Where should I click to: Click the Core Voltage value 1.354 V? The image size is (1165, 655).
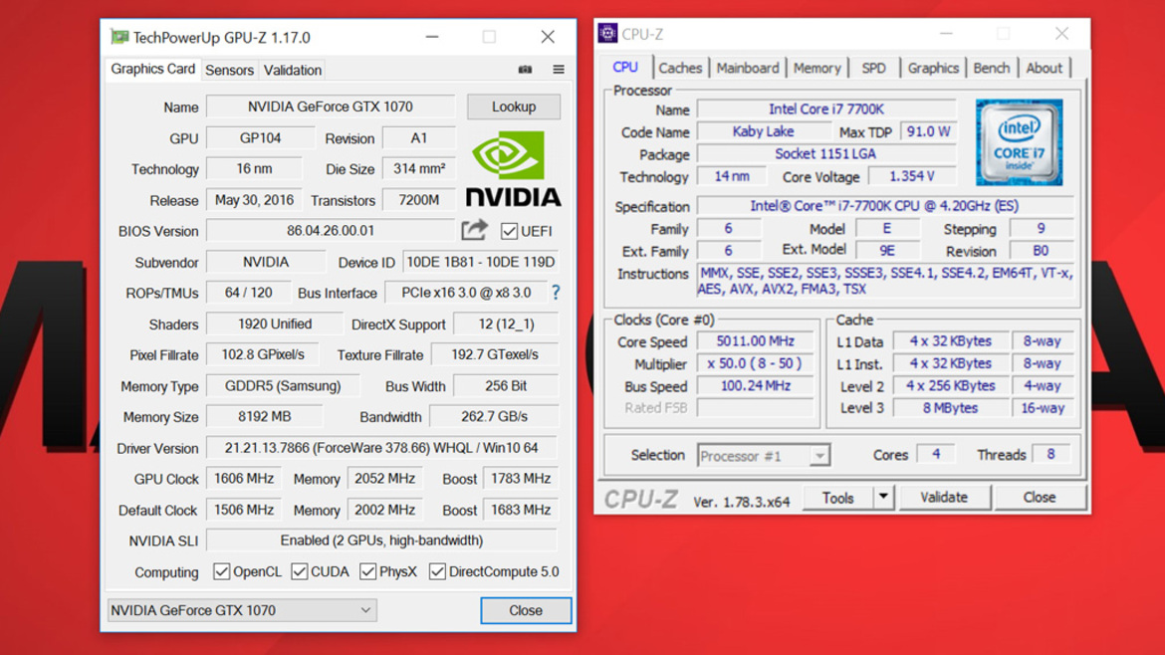[912, 176]
